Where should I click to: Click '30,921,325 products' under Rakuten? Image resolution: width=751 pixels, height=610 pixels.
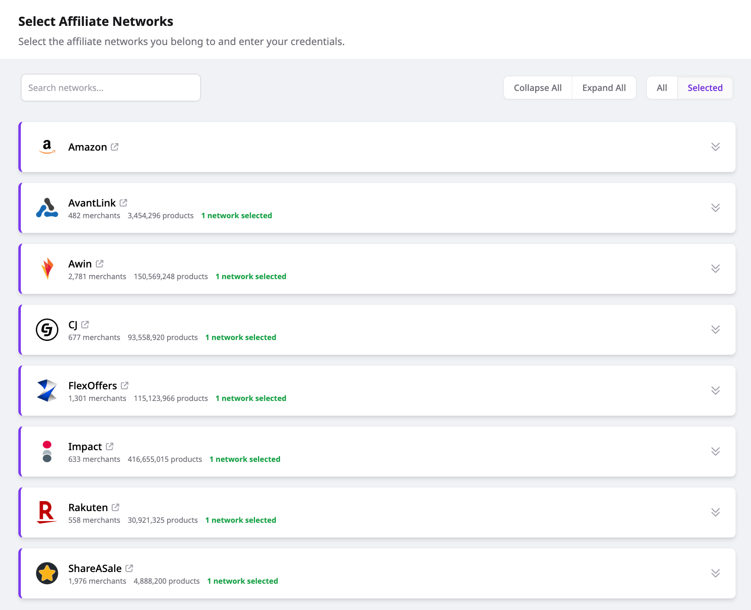[163, 520]
